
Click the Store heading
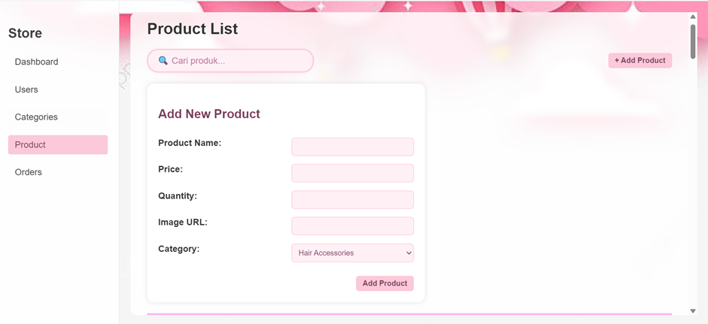[x=25, y=33]
